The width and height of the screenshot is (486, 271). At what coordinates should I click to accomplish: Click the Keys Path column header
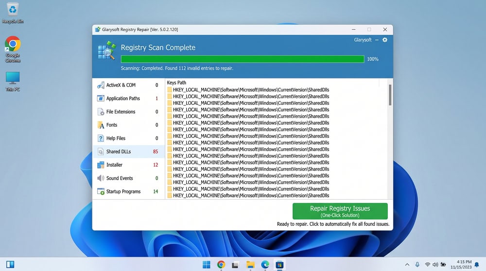pos(176,83)
